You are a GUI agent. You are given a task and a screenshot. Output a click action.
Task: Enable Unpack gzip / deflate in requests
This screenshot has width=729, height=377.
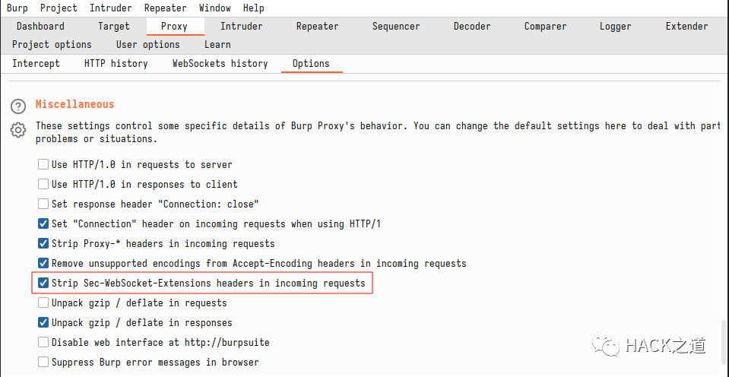pyautogui.click(x=43, y=303)
